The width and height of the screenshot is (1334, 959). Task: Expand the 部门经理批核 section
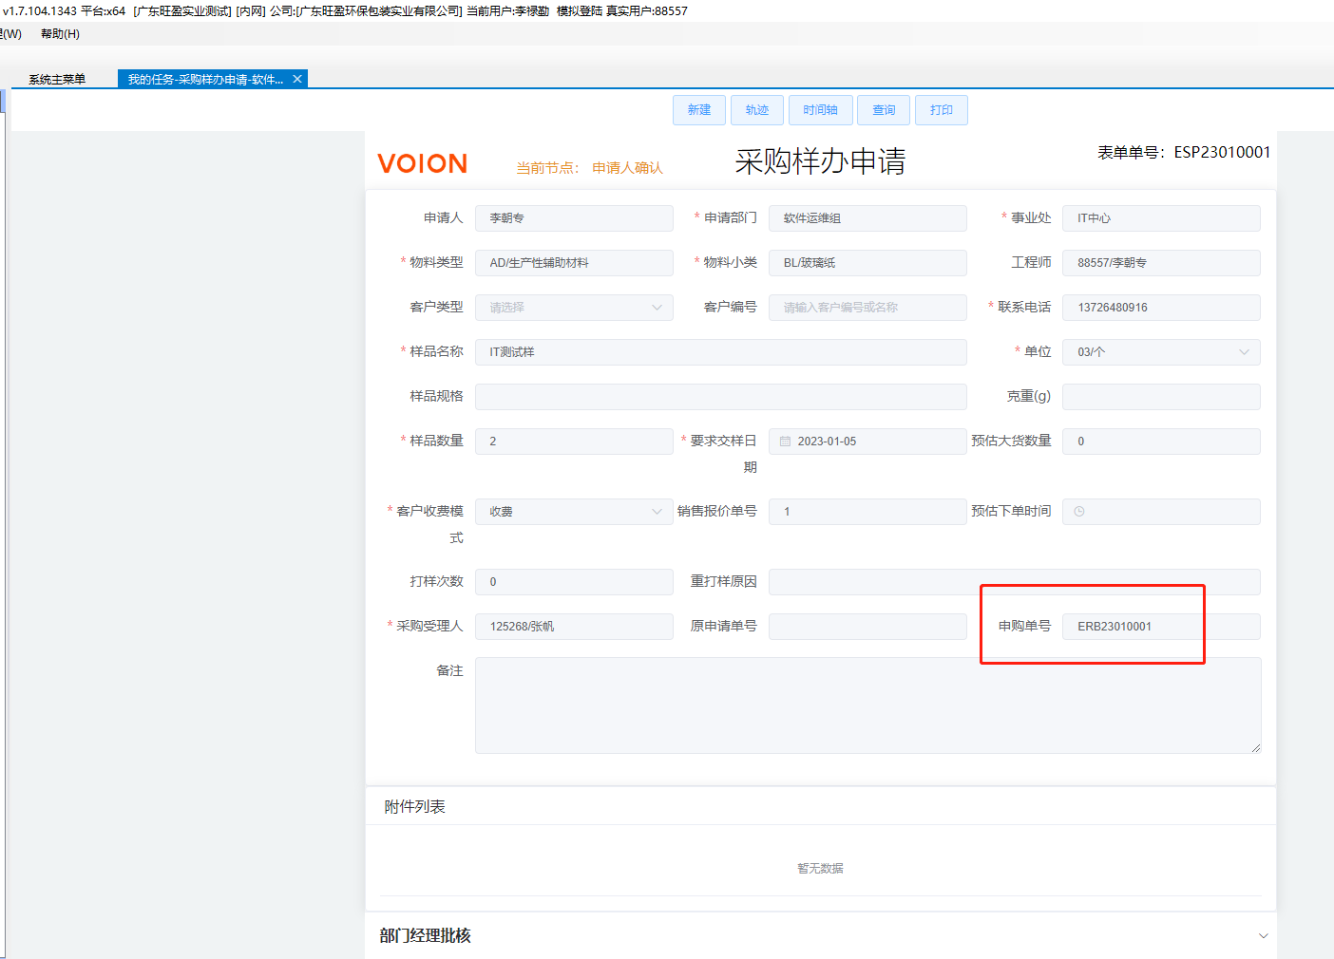click(x=1263, y=936)
